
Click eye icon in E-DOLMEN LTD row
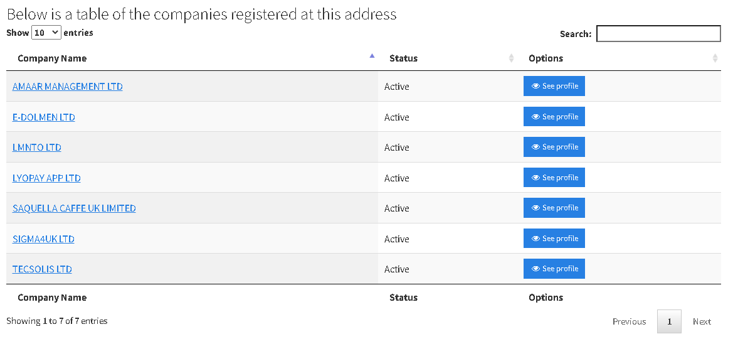tap(536, 117)
